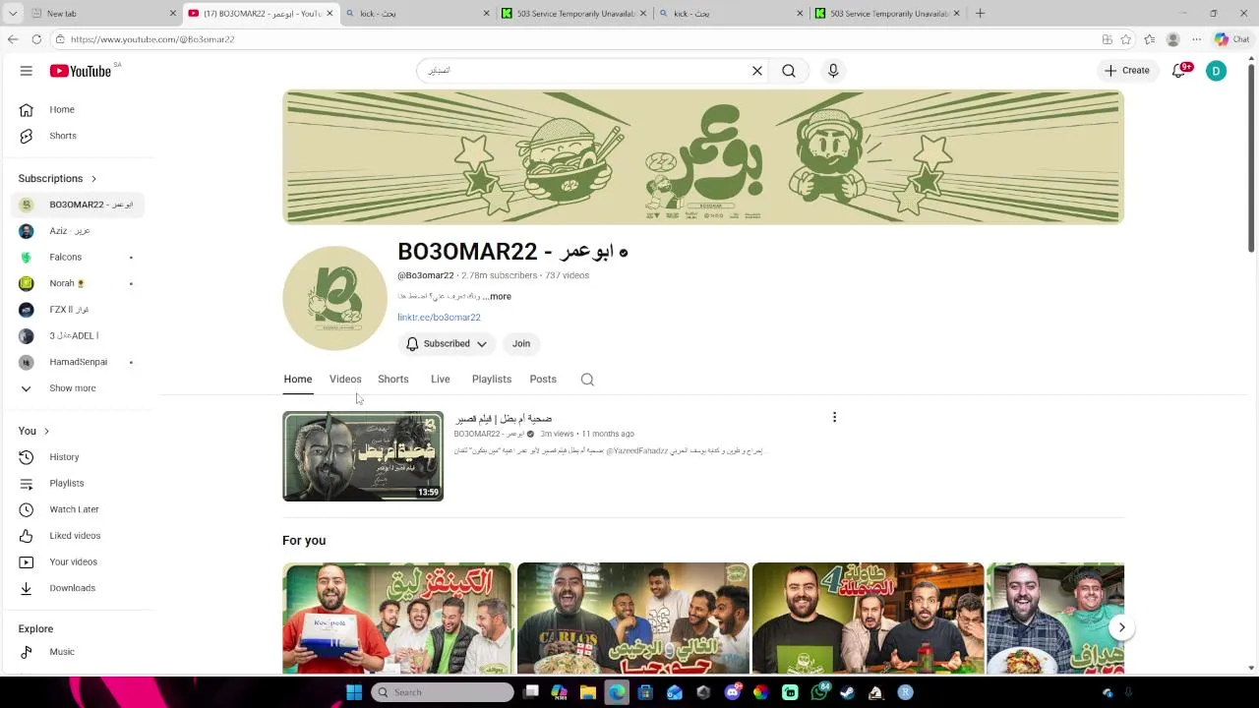Click the magnifier search button
Viewport: 1259px width, 708px height.
(x=789, y=71)
